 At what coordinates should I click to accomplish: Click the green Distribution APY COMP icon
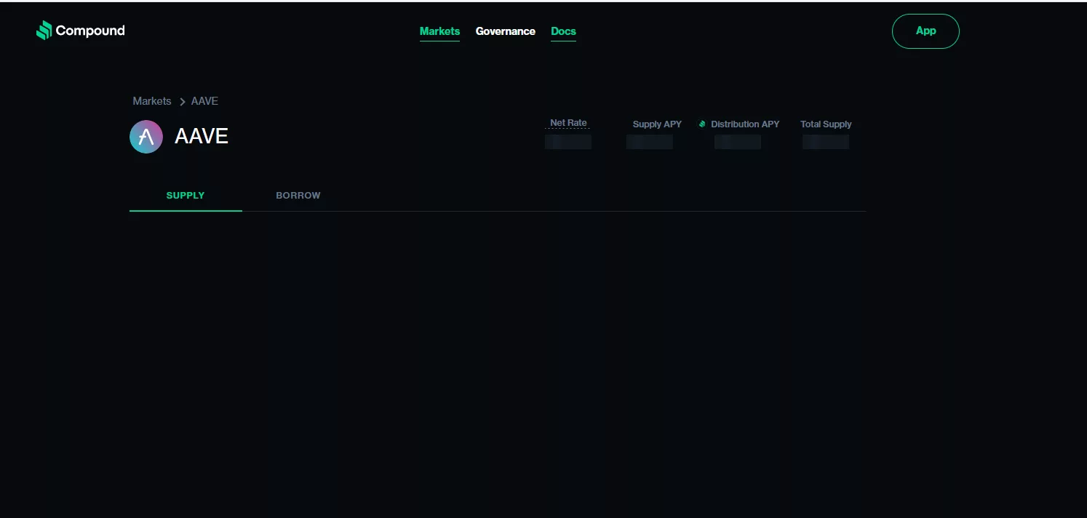click(x=702, y=124)
